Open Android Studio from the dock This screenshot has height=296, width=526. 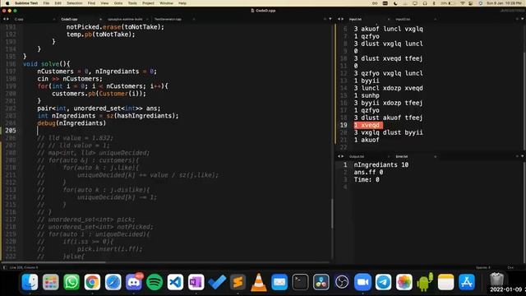point(425,282)
